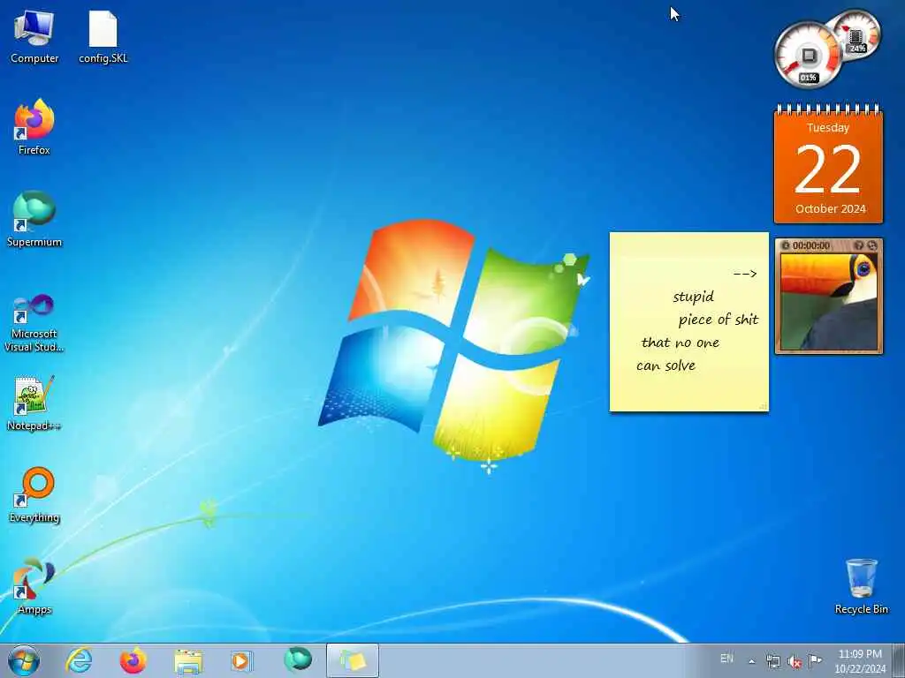Screen dimensions: 905x678
Task: Open the Computer desktop icon
Action: [x=34, y=36]
